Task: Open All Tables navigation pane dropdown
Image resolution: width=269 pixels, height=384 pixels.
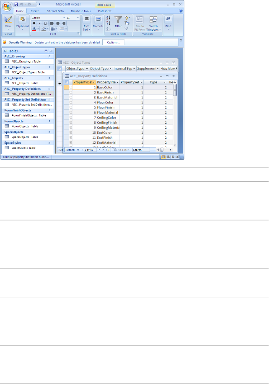Action: [x=46, y=51]
